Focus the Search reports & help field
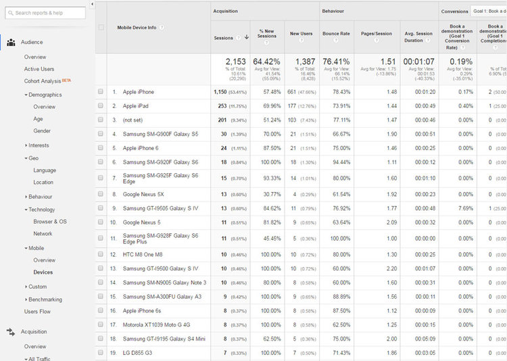This screenshot has height=361, width=507. (x=45, y=13)
